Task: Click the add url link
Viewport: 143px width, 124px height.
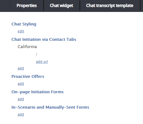Action: pyautogui.click(x=42, y=62)
